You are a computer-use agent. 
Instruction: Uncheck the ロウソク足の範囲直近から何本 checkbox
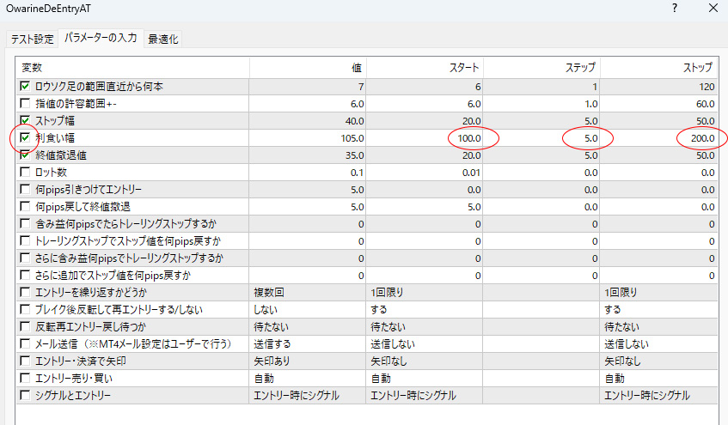pos(25,86)
